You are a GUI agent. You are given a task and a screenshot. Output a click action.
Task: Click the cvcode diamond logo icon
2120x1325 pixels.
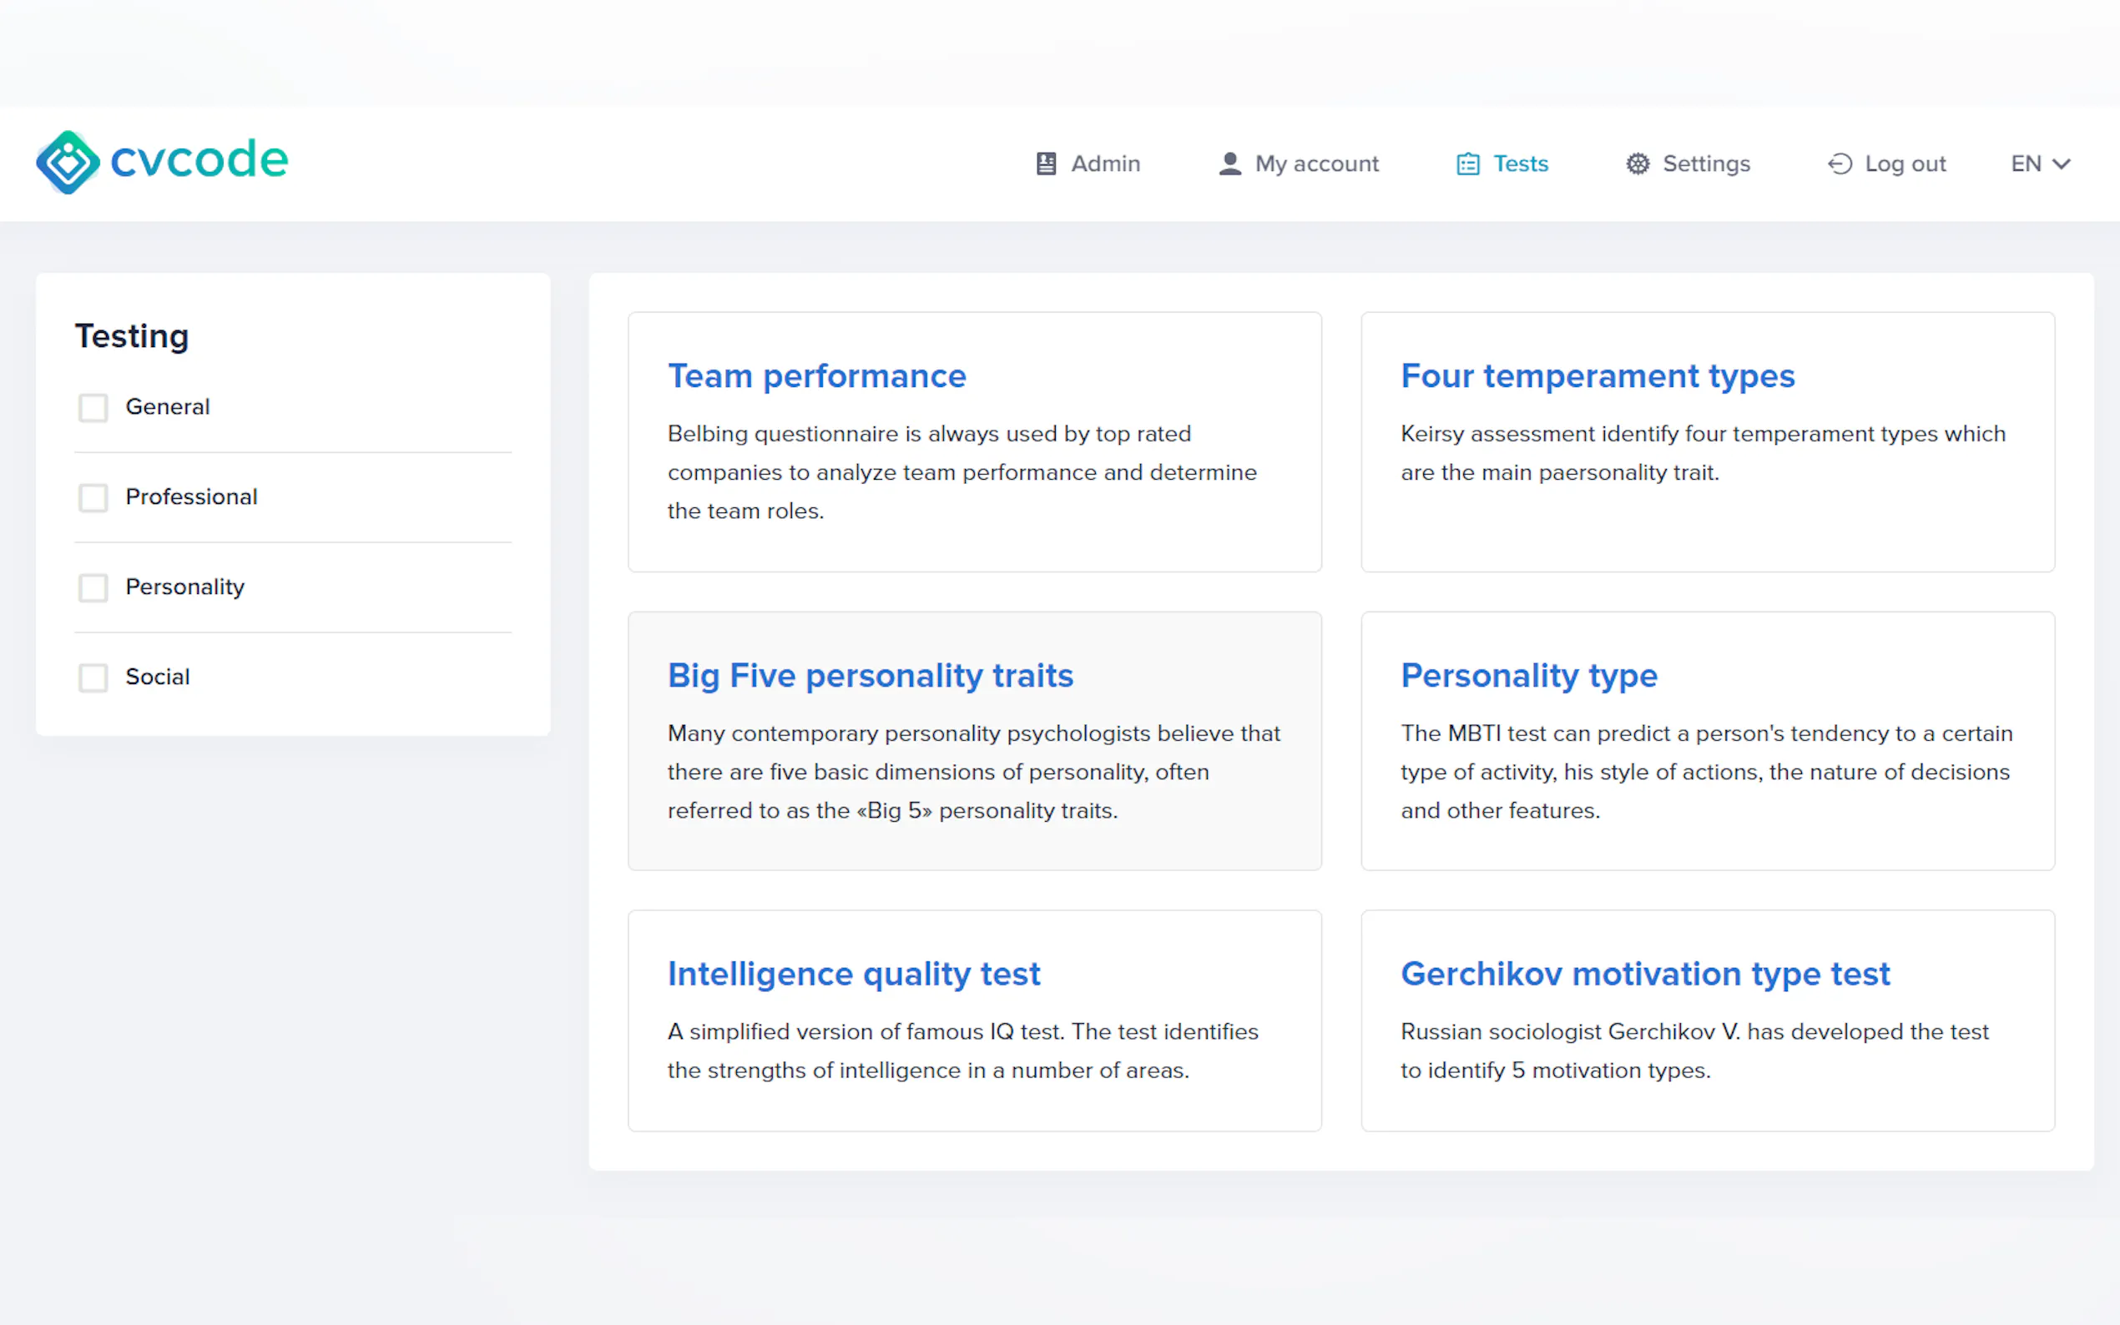[68, 162]
